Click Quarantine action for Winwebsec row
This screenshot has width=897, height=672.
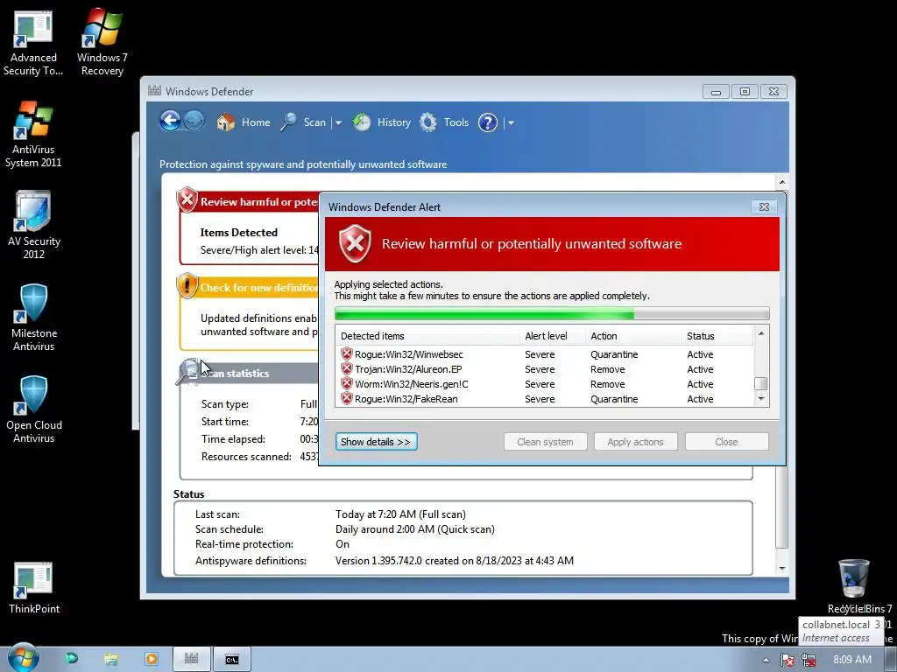(x=614, y=354)
